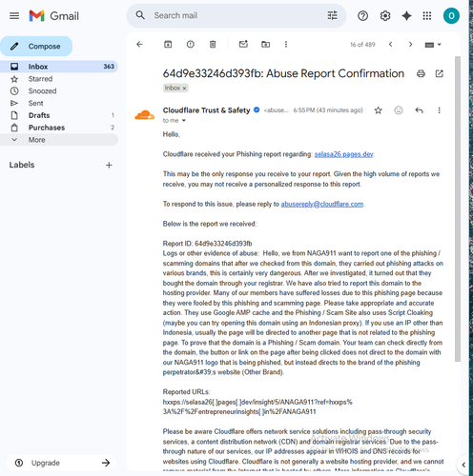The image size is (473, 476).
Task: Open email in new window
Action: [439, 73]
